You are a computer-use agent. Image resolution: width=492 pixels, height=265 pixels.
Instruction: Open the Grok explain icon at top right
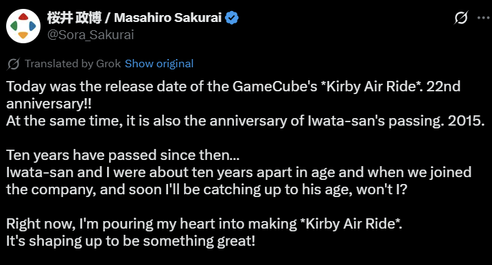(x=461, y=18)
